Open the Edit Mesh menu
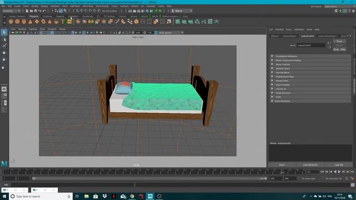This screenshot has width=356, height=200. pyautogui.click(x=75, y=6)
